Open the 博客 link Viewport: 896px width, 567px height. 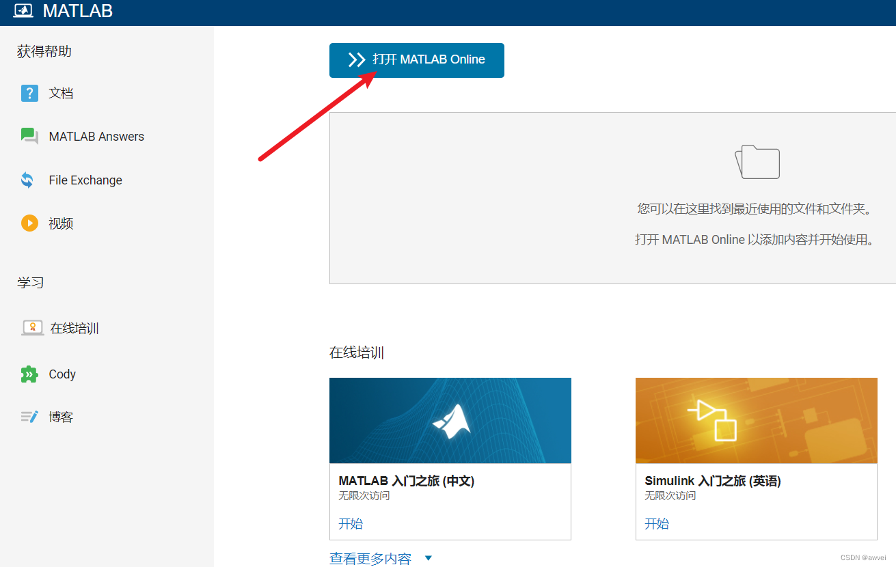click(61, 417)
